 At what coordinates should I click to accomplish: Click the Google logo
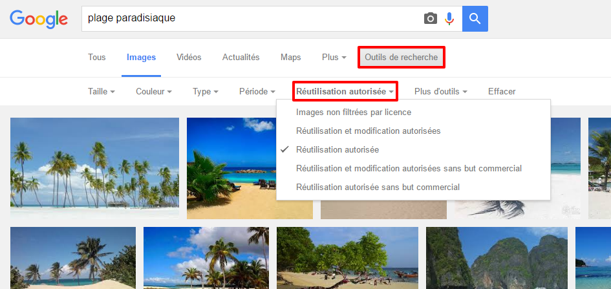(x=39, y=19)
